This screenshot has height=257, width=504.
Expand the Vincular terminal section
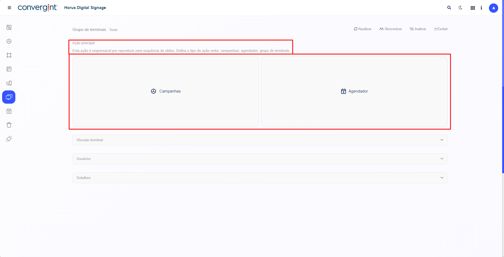coord(260,140)
